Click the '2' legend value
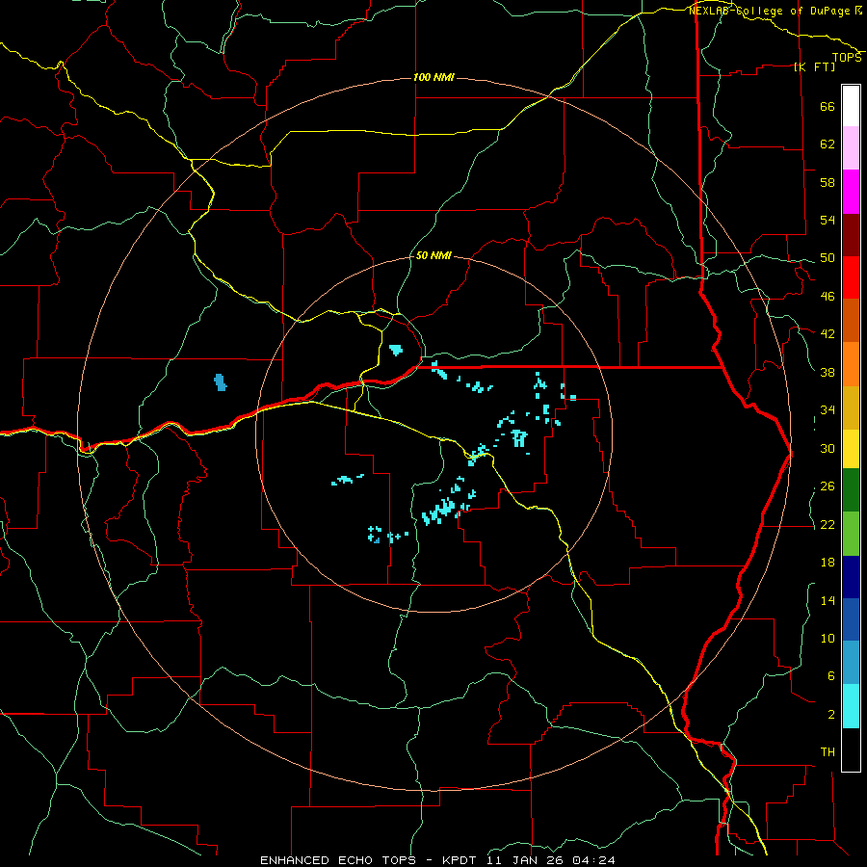The width and height of the screenshot is (867, 867). point(830,715)
